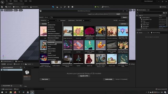Viewport: 168px width, 94px height.
Task: Click the Upgrade to PRO button
Action: tap(84, 76)
